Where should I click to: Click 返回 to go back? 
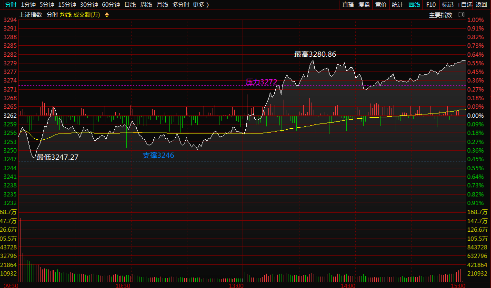coord(481,5)
